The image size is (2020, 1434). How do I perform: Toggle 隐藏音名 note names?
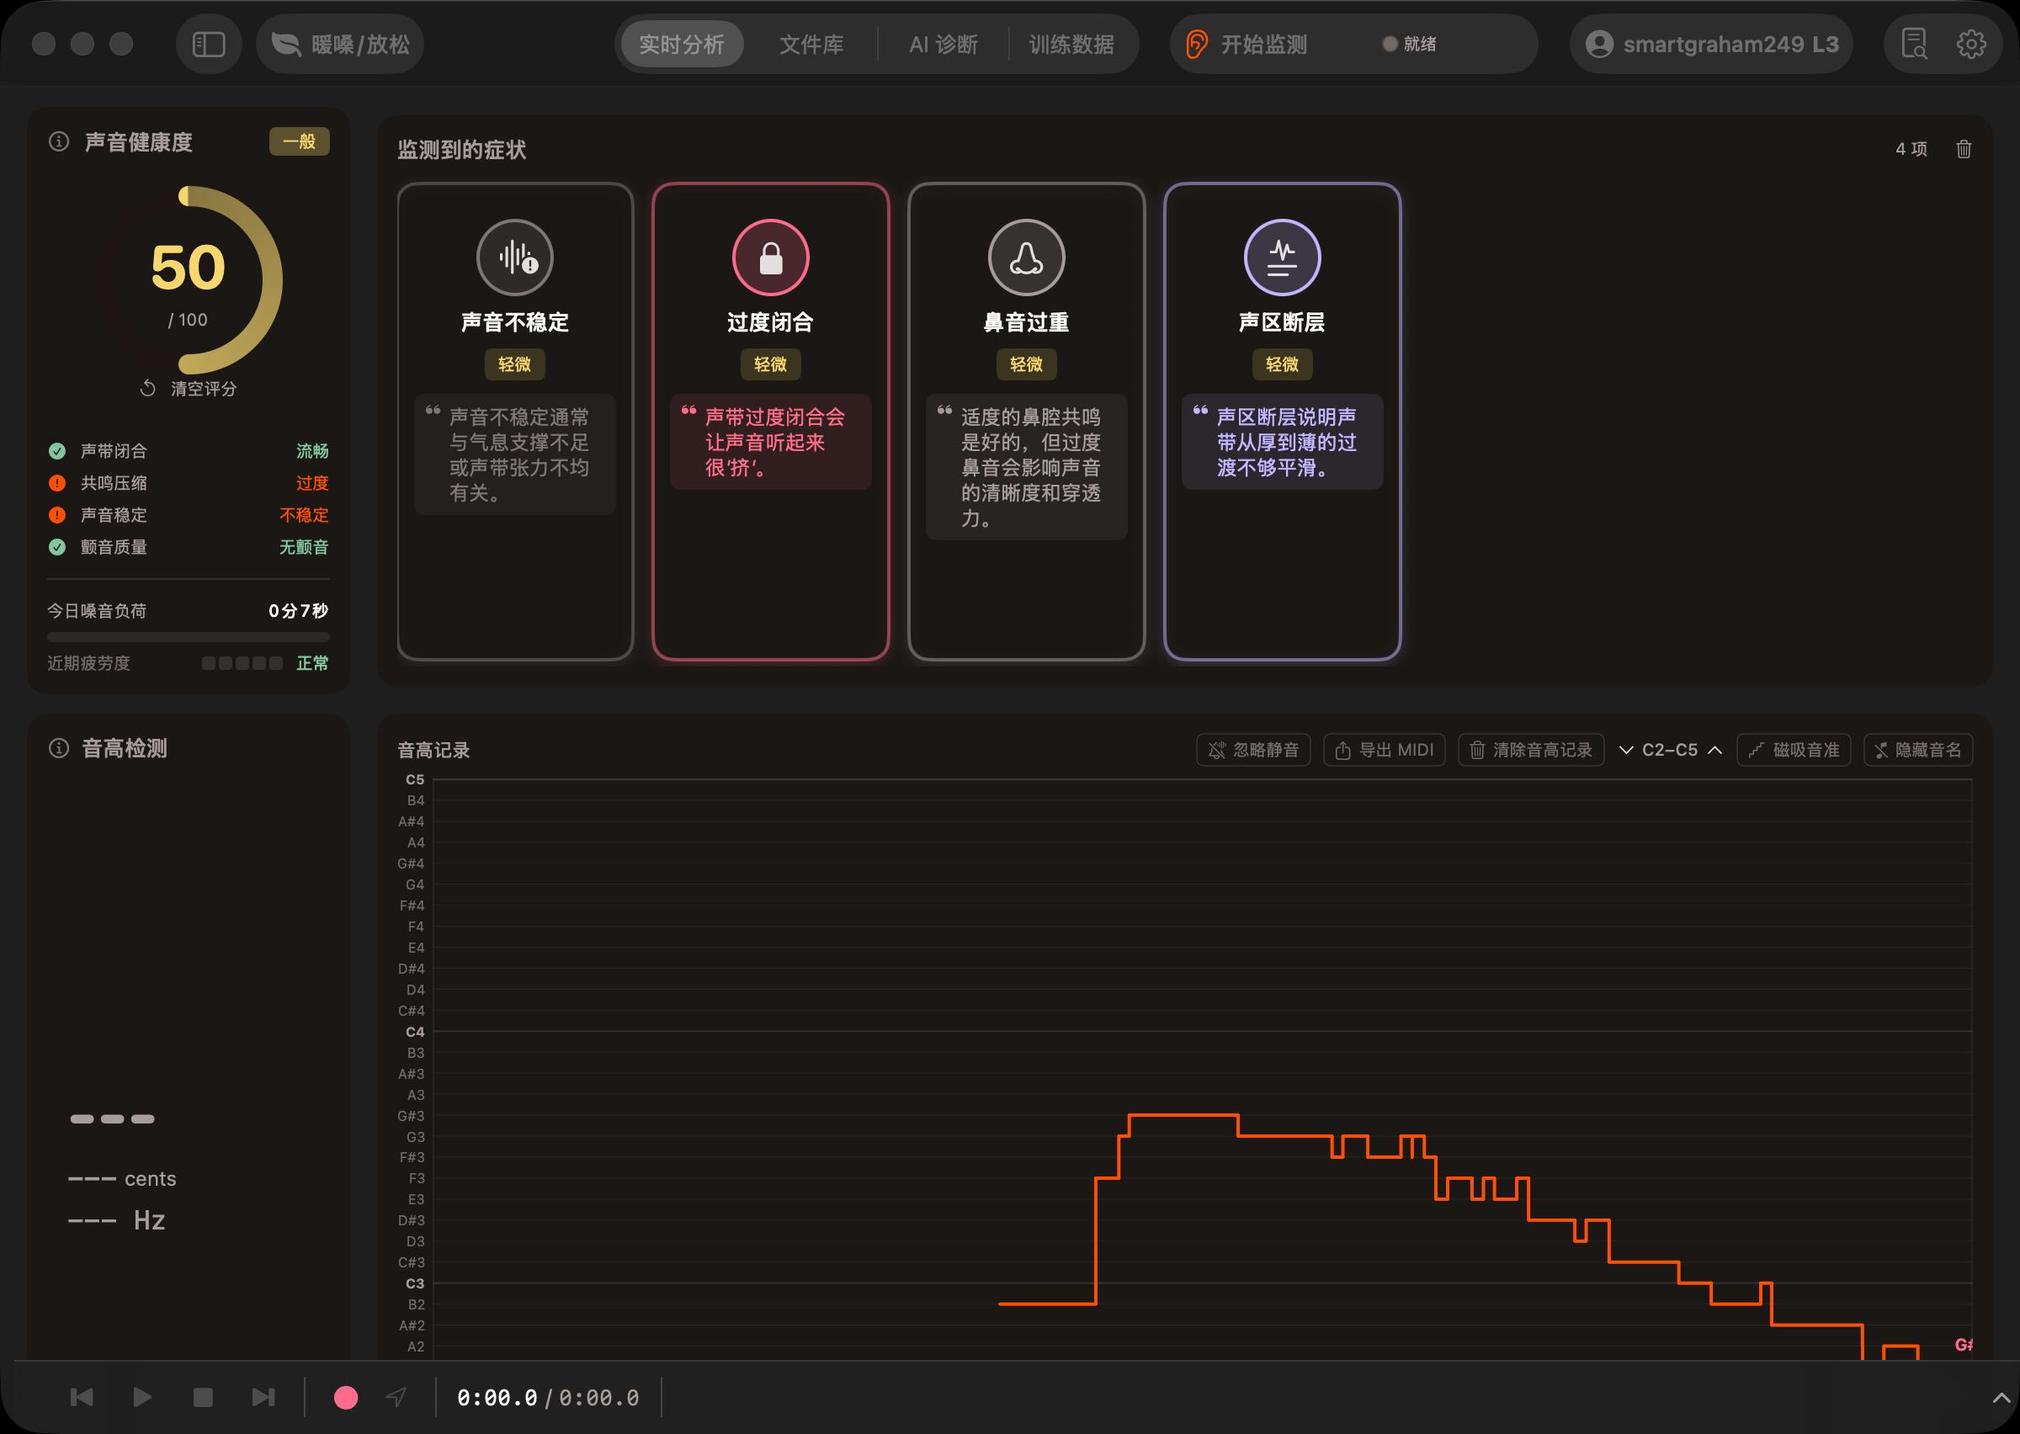pos(1916,750)
